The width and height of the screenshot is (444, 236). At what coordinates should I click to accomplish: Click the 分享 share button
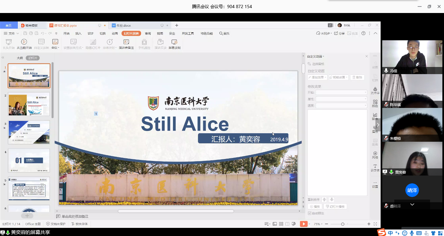pyautogui.click(x=340, y=33)
